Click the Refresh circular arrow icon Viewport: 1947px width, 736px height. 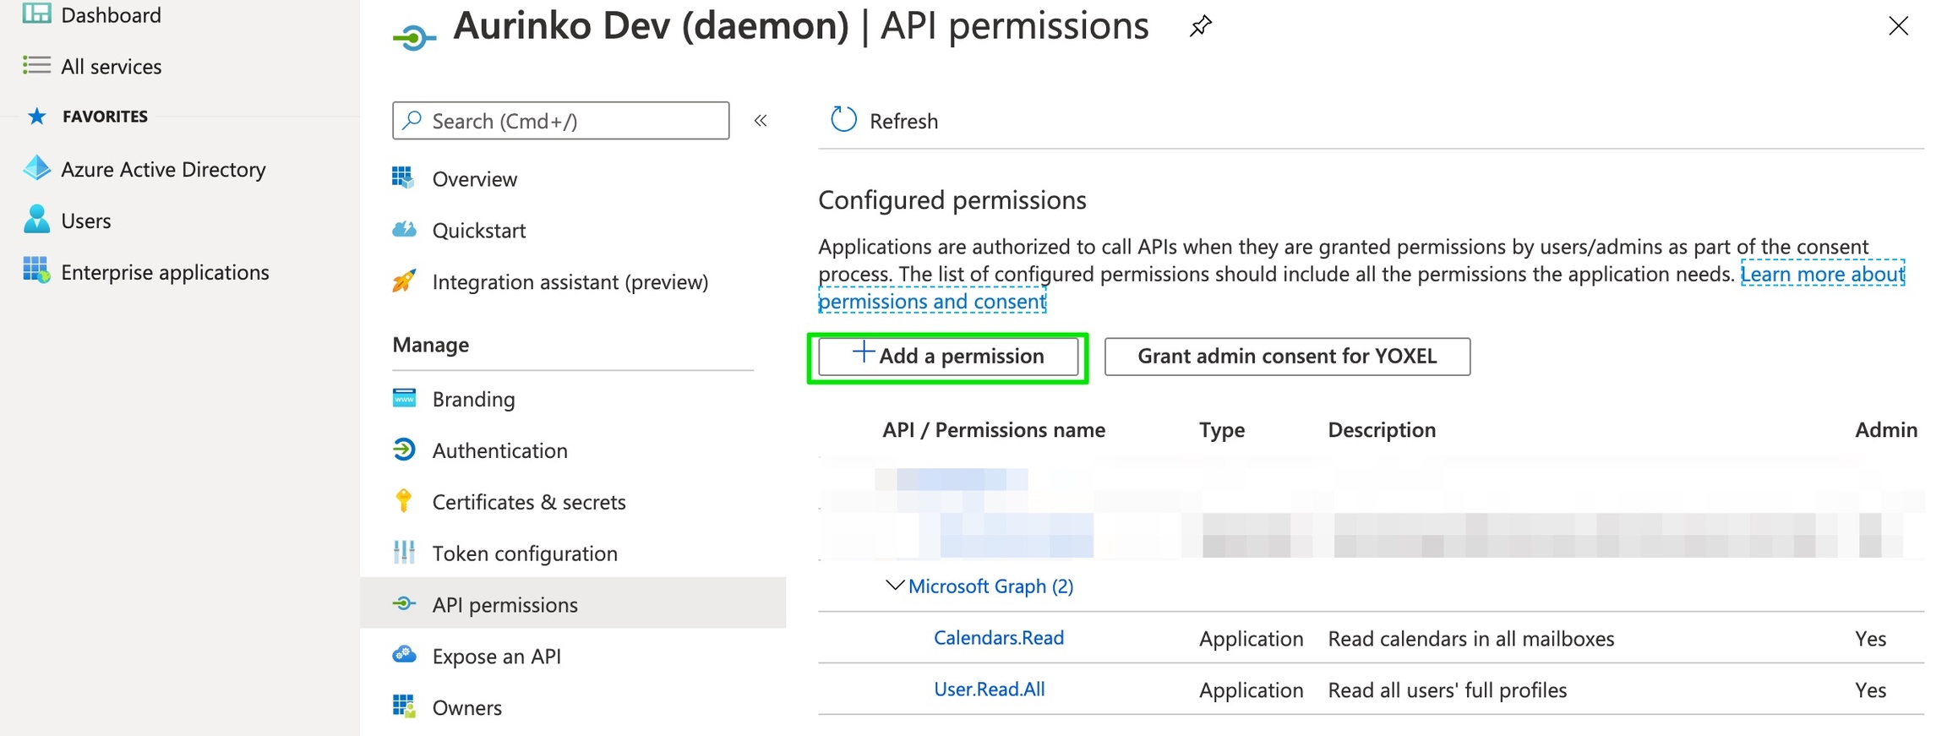(843, 120)
